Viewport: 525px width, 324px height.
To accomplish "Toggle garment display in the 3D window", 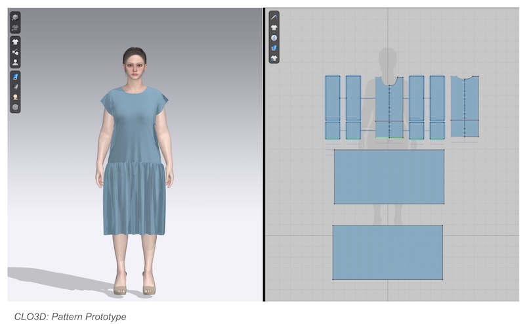I will (15, 42).
